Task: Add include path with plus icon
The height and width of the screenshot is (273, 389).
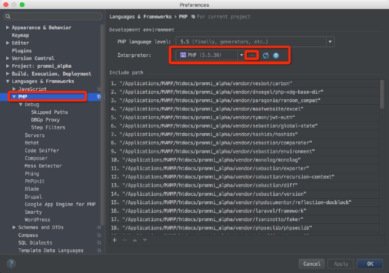Action: coord(114,240)
